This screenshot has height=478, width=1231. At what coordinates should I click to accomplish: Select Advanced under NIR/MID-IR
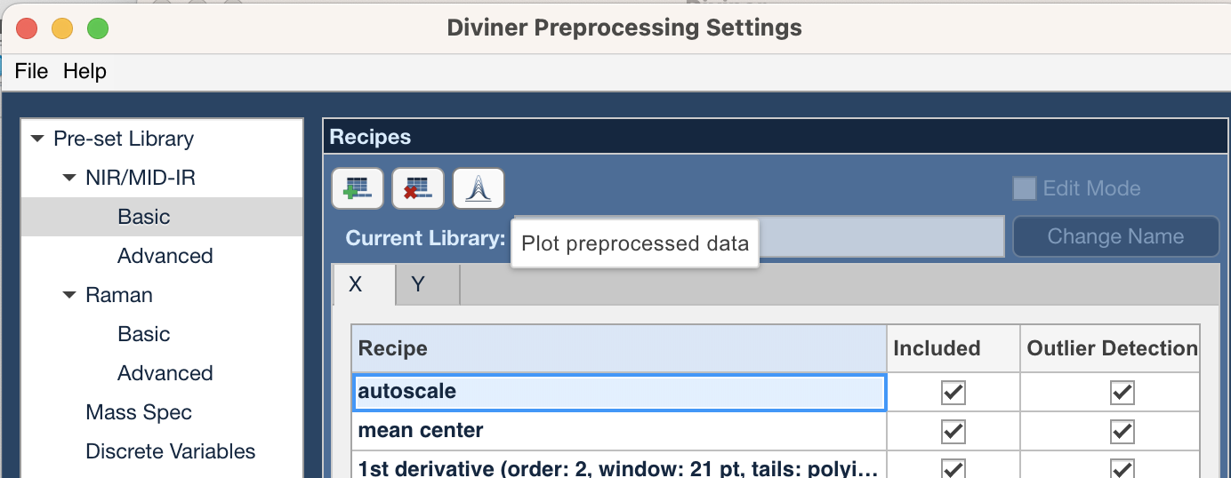165,256
